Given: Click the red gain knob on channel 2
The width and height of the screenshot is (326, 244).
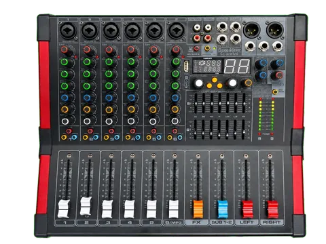Looking at the screenshot, I should point(87,49).
